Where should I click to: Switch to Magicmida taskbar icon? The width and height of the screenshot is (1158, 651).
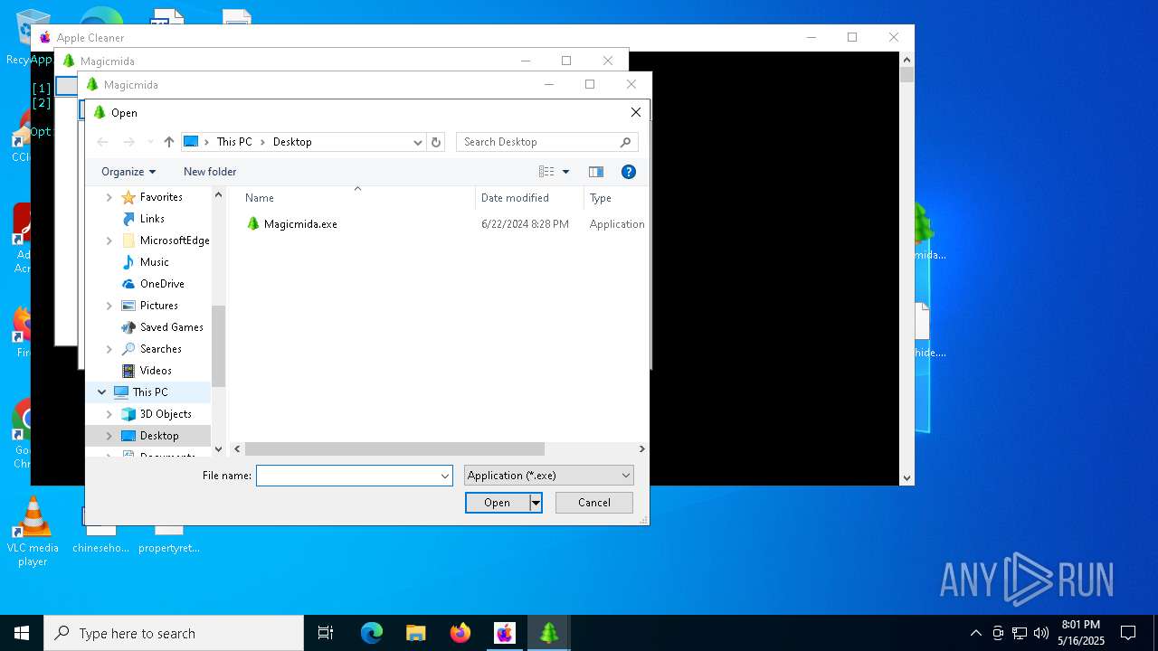[549, 633]
